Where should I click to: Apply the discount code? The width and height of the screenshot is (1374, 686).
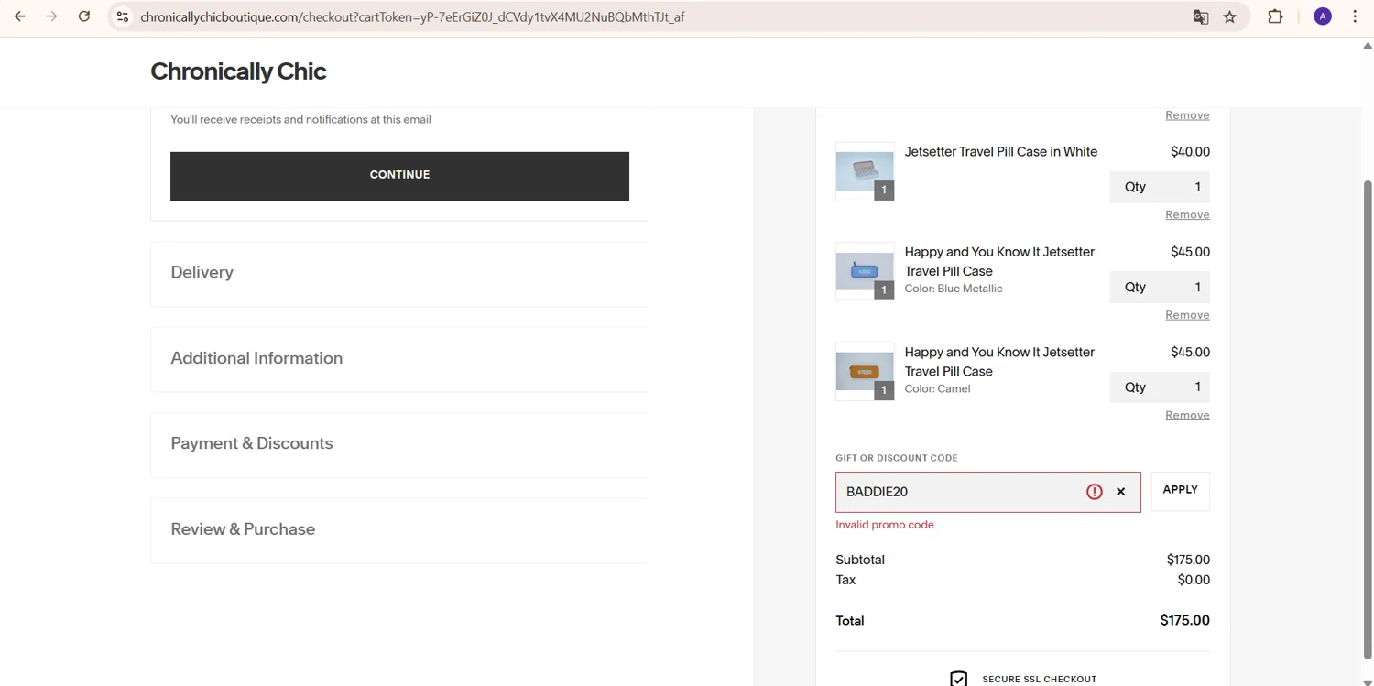1180,491
